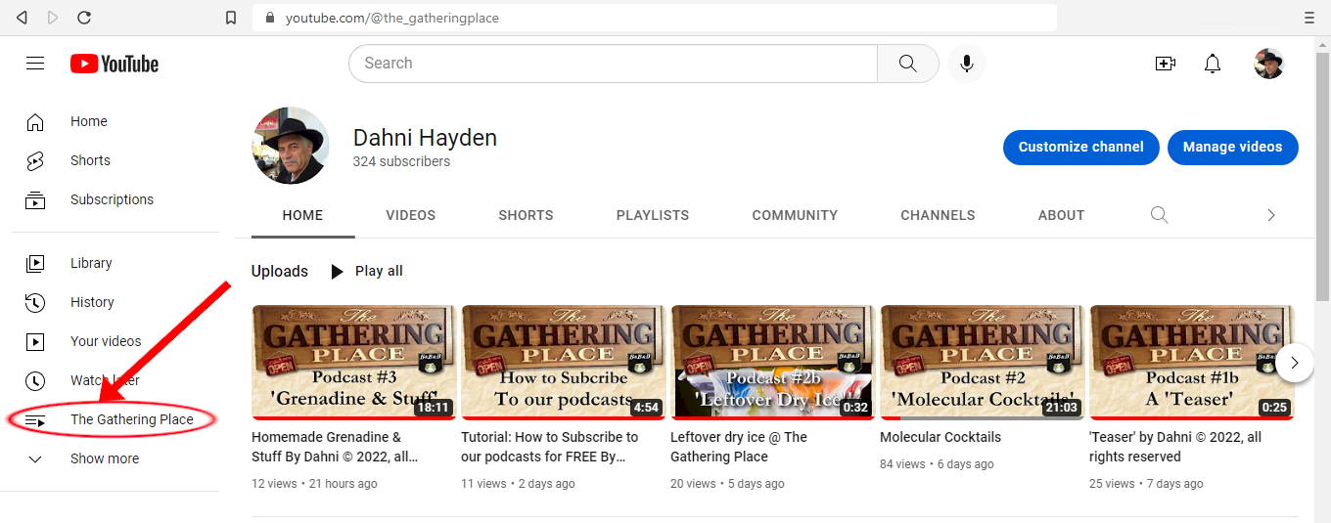Open Podcast #2b Leftover Dry Ice thumbnail

click(772, 363)
